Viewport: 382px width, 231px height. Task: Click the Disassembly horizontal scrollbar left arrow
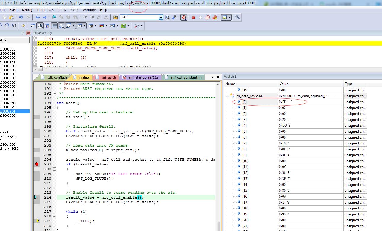(36, 69)
